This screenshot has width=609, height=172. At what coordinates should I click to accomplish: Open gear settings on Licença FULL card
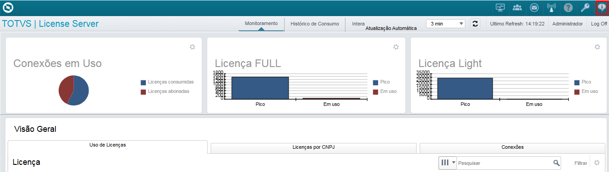click(396, 47)
